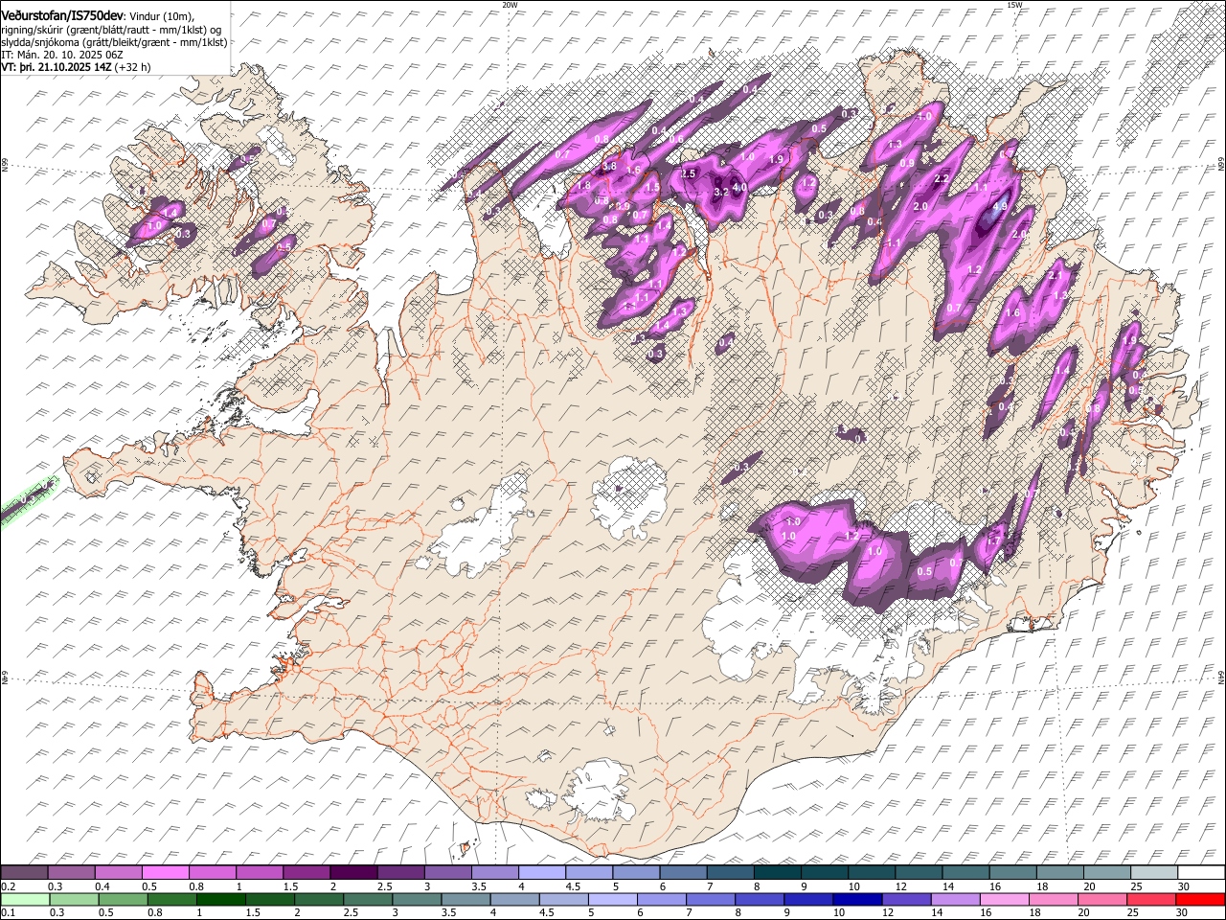The height and width of the screenshot is (920, 1226).
Task: Click the 3.2 precipitation label
Action: click(x=721, y=193)
